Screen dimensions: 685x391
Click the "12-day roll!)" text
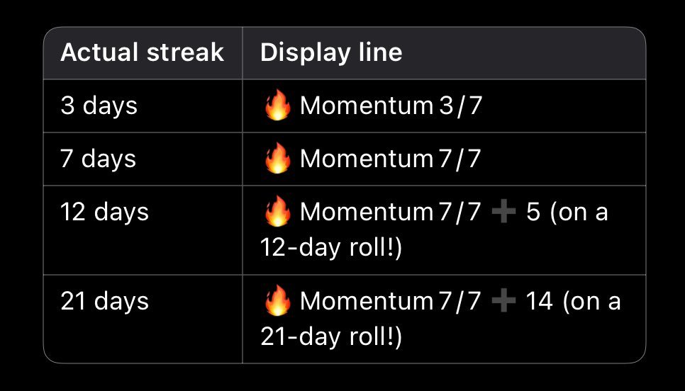pyautogui.click(x=331, y=249)
